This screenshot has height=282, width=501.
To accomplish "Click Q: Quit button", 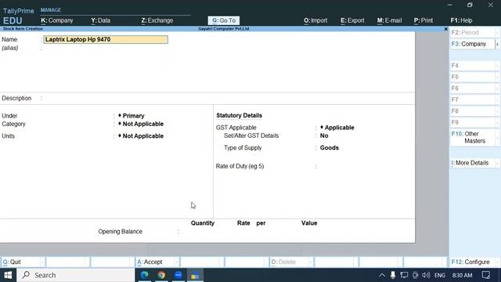I will 23,262.
